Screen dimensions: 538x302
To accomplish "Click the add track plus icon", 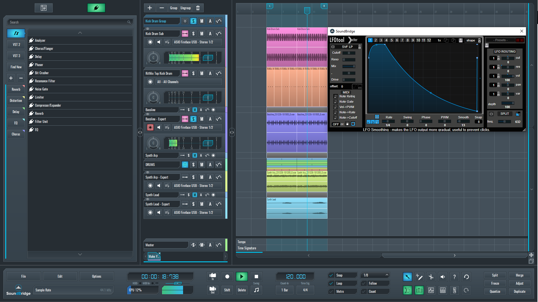I will point(150,8).
